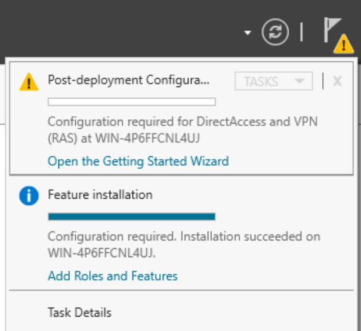The image size is (361, 331).
Task: Click the Add Roles and Features link
Action: coord(112,276)
